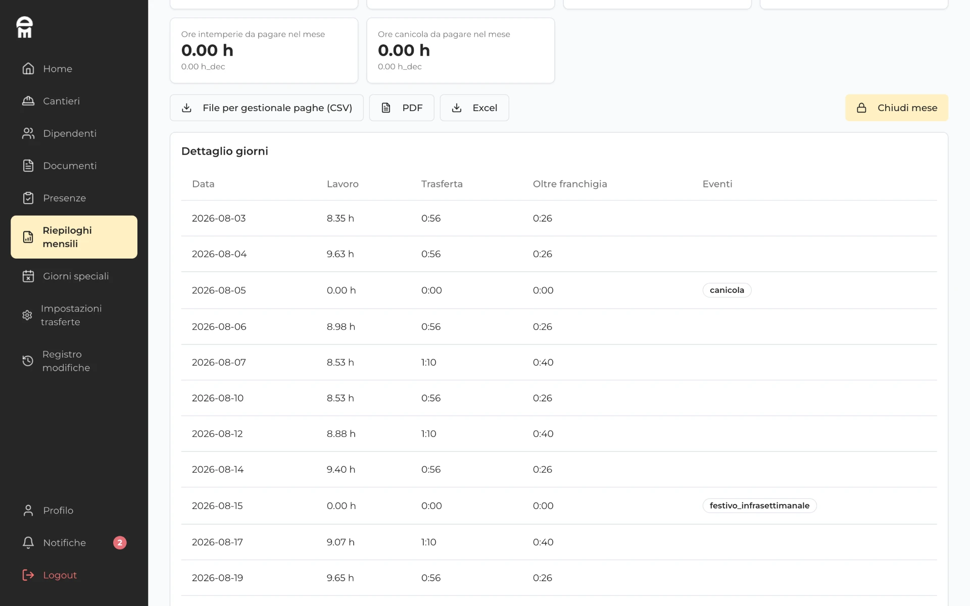Click the 9.63 h lavoro value
970x606 pixels.
point(340,254)
